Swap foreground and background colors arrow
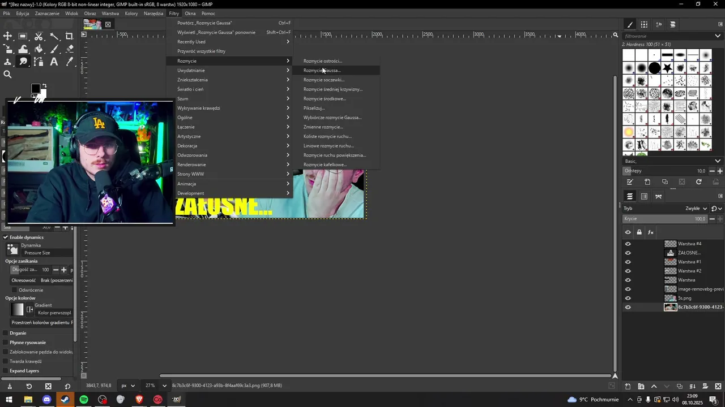This screenshot has height=407, width=725. click(44, 85)
